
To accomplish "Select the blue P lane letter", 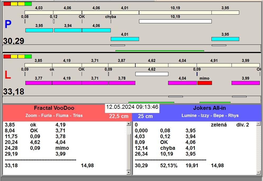I will pyautogui.click(x=8, y=24).
